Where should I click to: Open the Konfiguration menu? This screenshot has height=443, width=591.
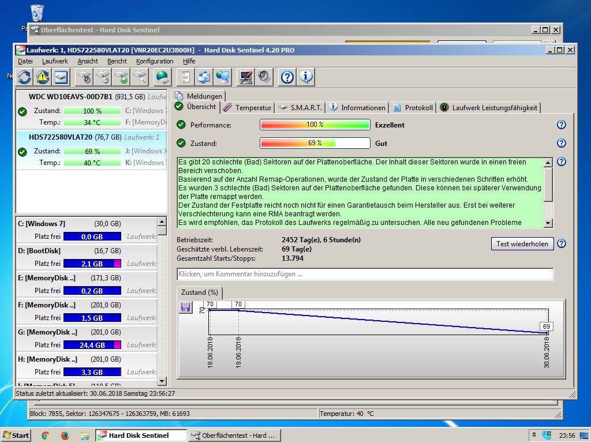(x=155, y=61)
